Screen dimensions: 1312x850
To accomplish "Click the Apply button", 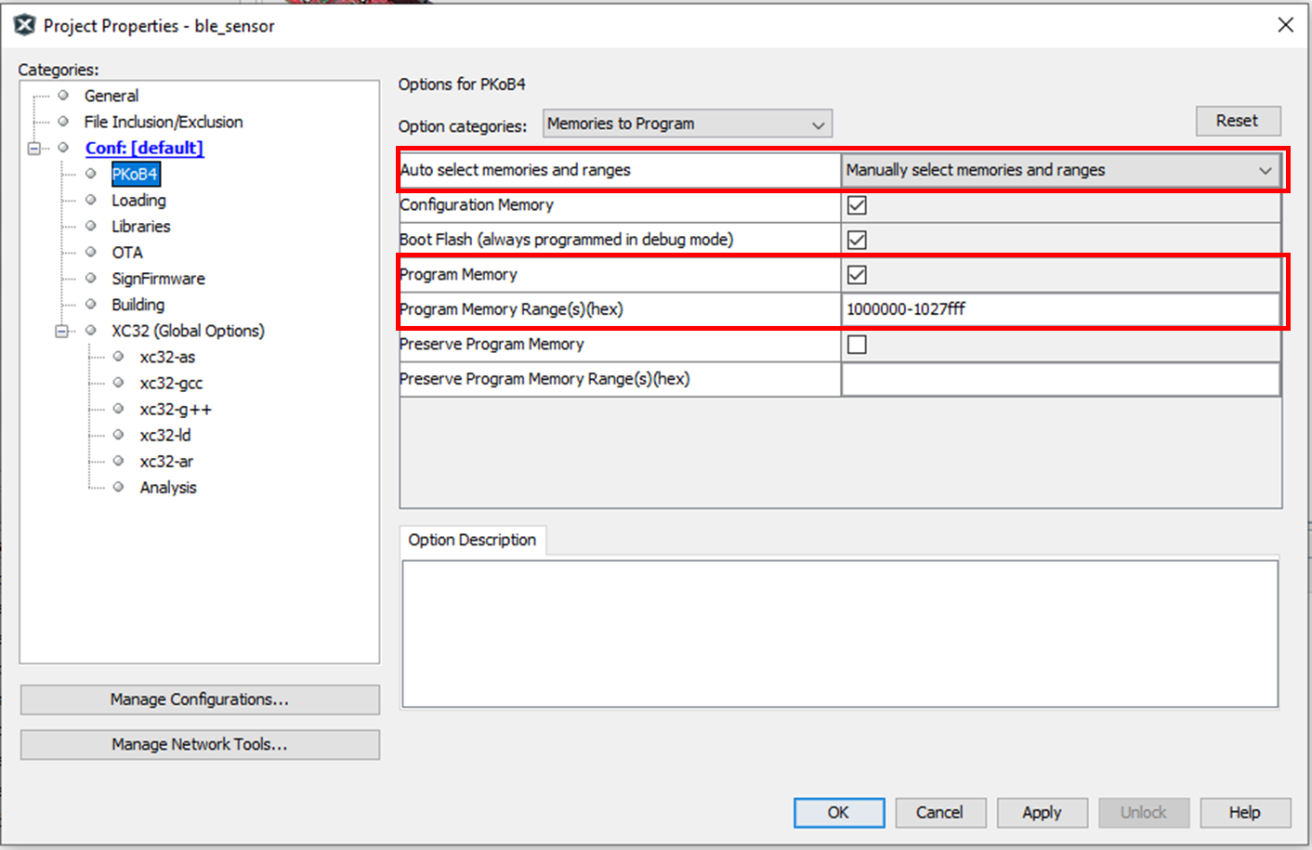I will pos(1042,812).
